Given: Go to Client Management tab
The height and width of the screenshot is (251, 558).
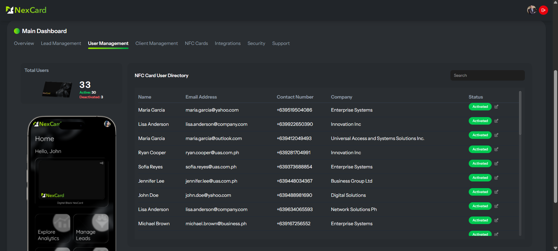Looking at the screenshot, I should tap(156, 43).
